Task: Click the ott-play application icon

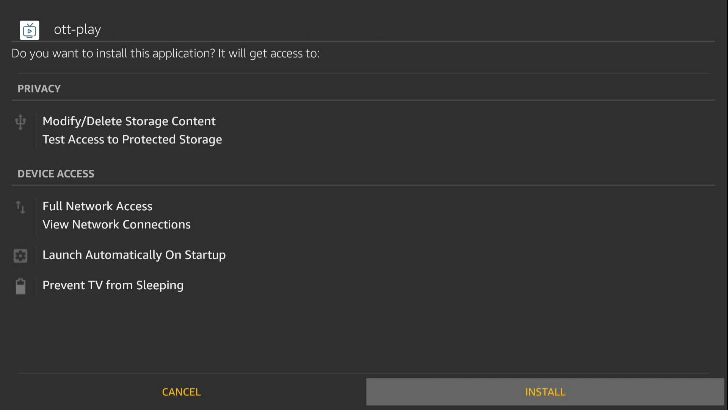Action: pyautogui.click(x=30, y=30)
